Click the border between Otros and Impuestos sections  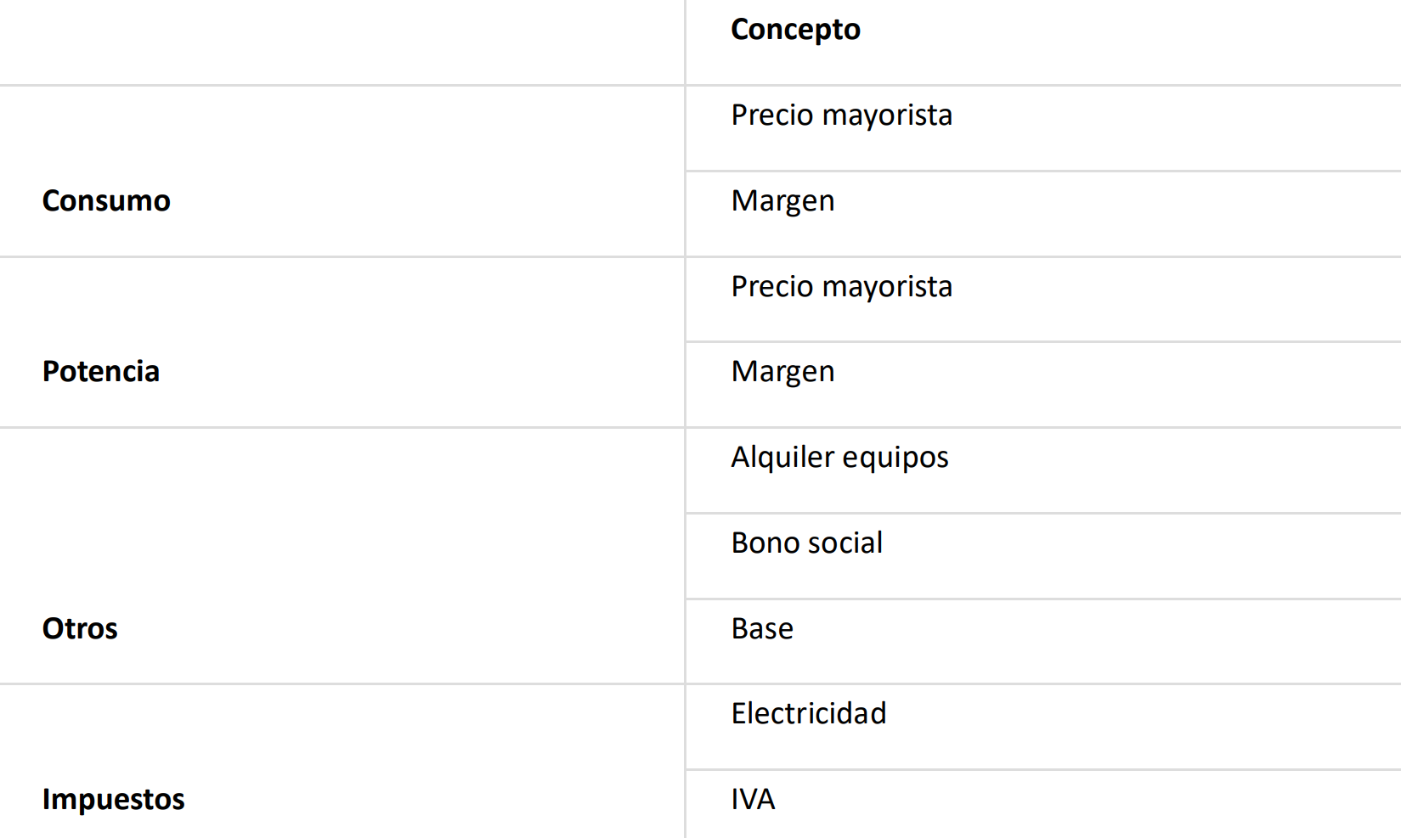click(x=340, y=683)
